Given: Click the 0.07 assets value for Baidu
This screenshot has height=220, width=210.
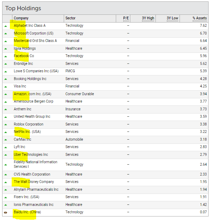Looking at the screenshot, I should (x=203, y=212).
